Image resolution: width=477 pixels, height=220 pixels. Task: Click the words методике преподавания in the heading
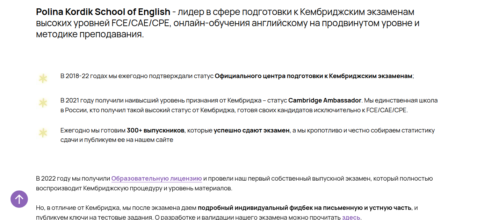tap(89, 35)
